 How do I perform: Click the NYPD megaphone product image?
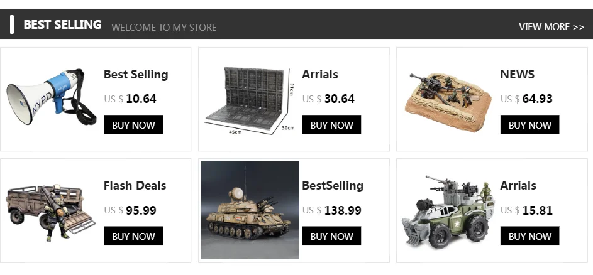point(50,98)
